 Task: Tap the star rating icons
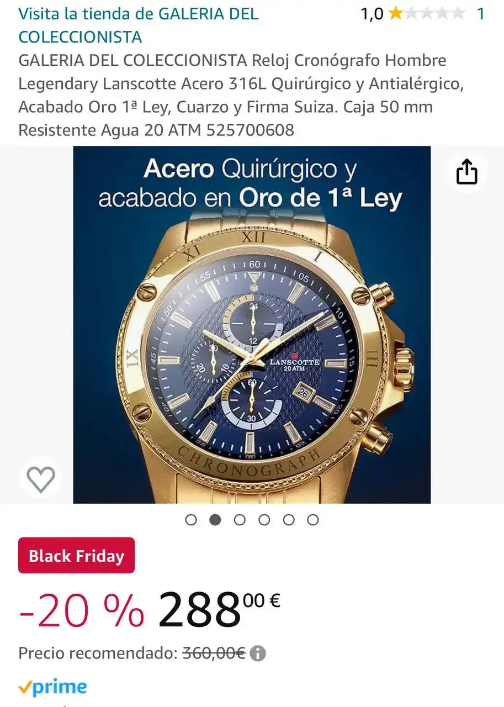coord(427,14)
